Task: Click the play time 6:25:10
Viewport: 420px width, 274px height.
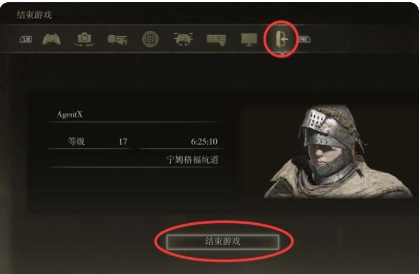Action: [x=204, y=141]
